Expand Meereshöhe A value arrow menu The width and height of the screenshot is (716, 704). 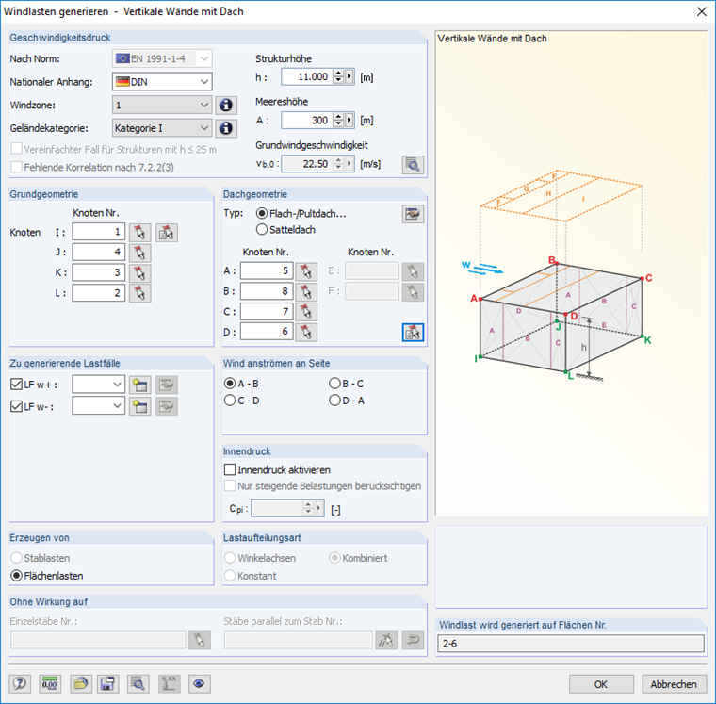[350, 120]
